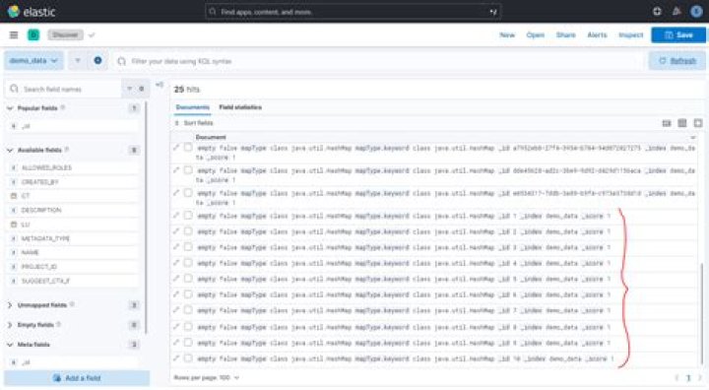Screen dimensions: 709x390
Task: Expand document with _id 10
Action: [176, 358]
